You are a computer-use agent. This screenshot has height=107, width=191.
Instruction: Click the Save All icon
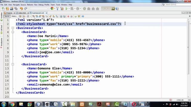tap(16, 9)
